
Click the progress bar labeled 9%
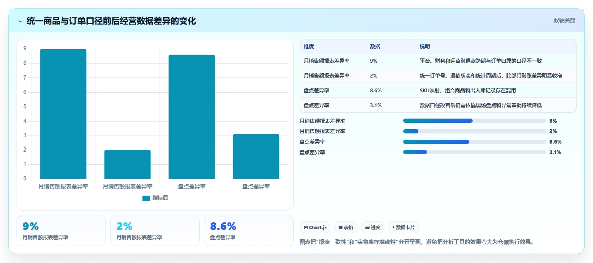coord(474,121)
